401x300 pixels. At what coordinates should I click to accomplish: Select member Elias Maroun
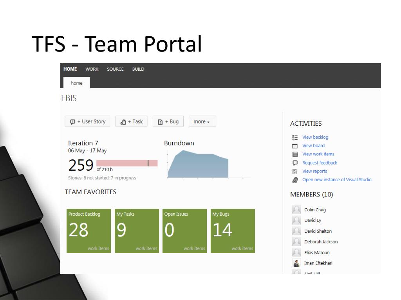[317, 253]
